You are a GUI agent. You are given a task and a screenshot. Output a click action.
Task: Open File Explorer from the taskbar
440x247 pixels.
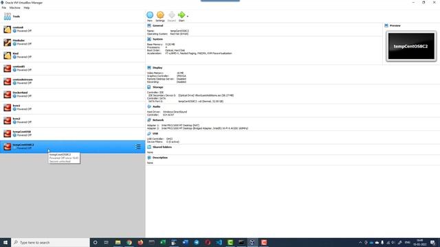[118, 242]
